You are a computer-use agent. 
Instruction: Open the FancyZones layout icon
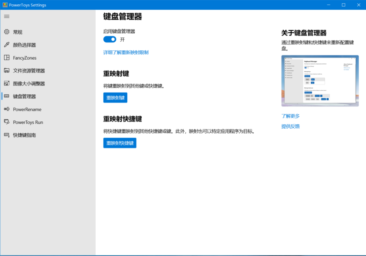point(7,57)
